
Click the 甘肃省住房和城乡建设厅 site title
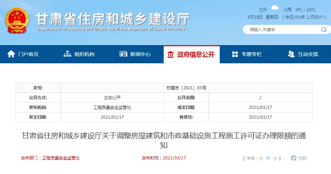coord(113,19)
